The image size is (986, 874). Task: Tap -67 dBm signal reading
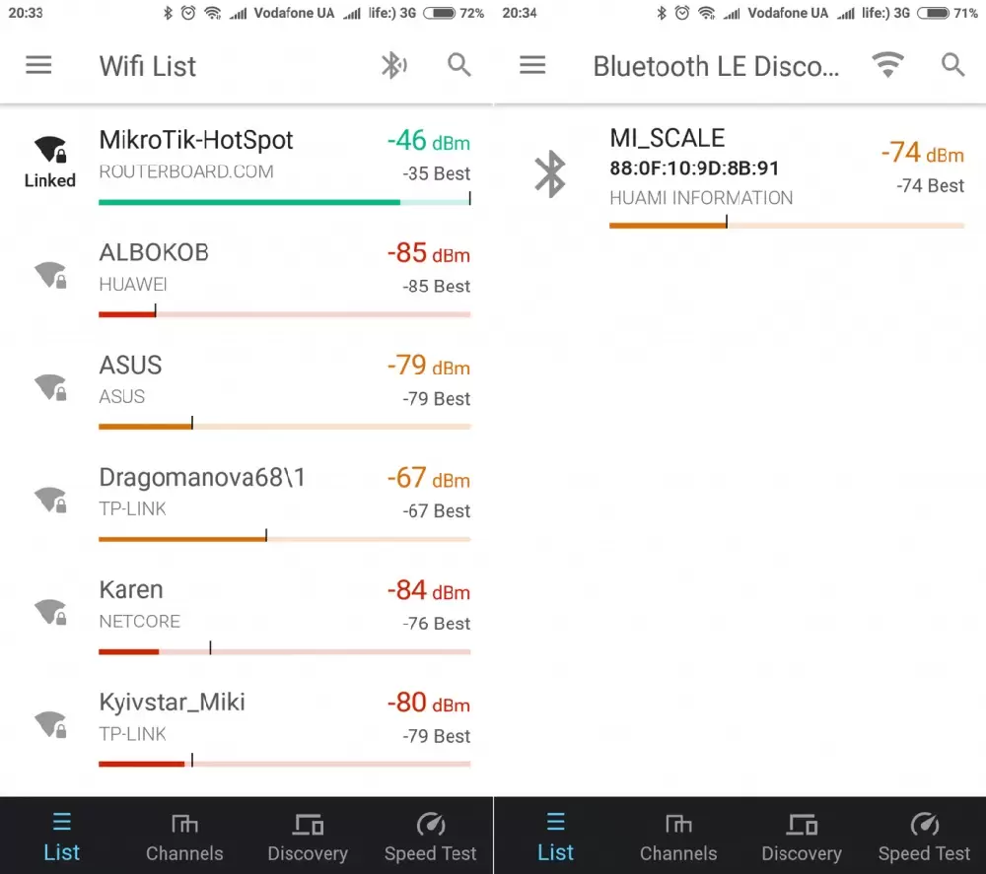click(428, 478)
